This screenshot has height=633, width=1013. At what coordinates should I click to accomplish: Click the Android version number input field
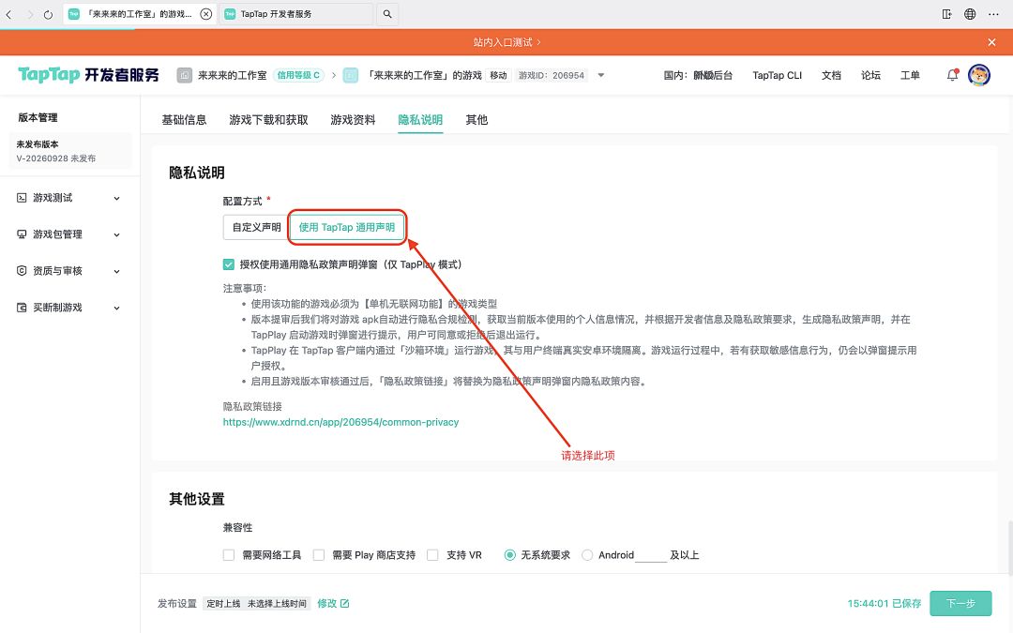pos(651,555)
